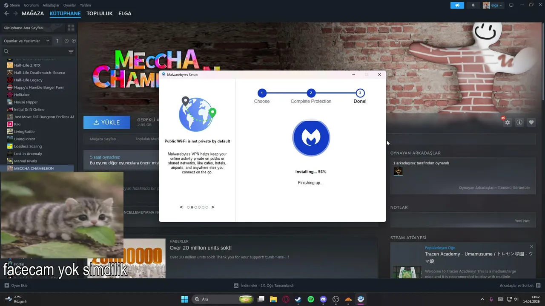Click the Malwarebytes Setup taskbar icon
The image size is (545, 306).
[361, 299]
